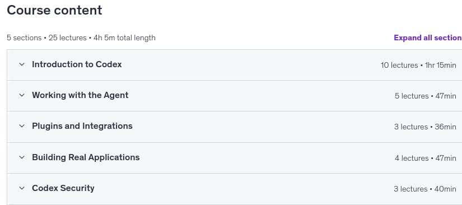Expand the Codex Security chevron
Screen dimensions: 462x205
[x=22, y=188]
